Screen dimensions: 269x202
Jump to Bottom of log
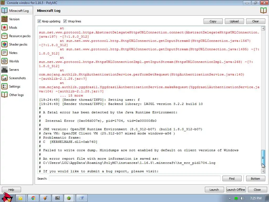256,179
